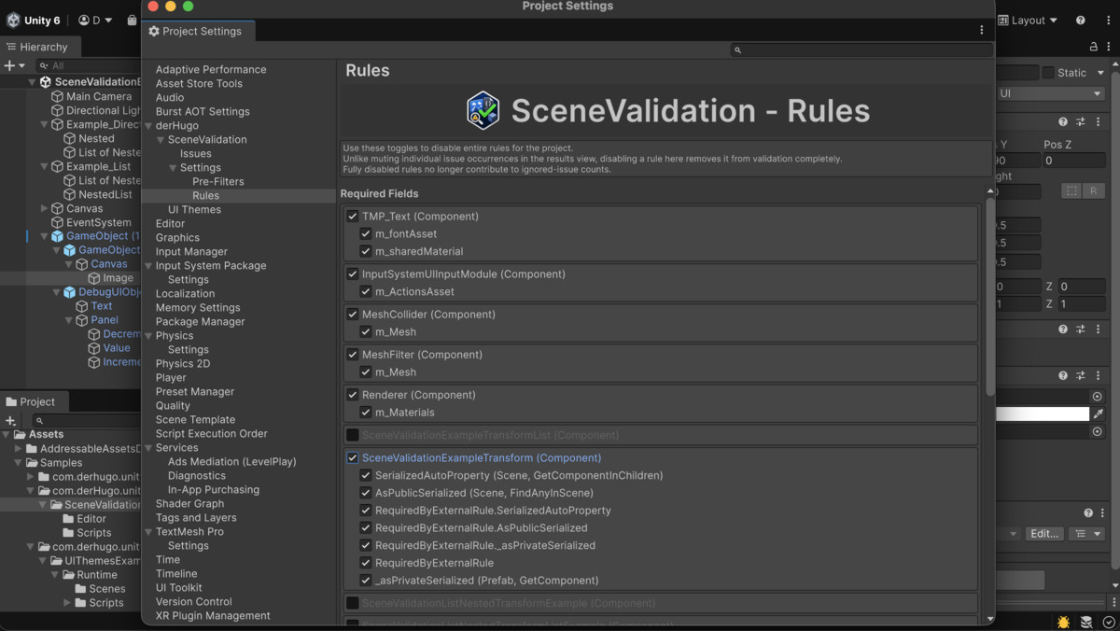Click the Inspector lock icon
Viewport: 1120px width, 631px height.
coord(1094,46)
